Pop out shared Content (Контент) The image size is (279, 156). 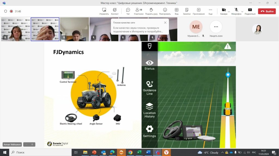coord(115,11)
